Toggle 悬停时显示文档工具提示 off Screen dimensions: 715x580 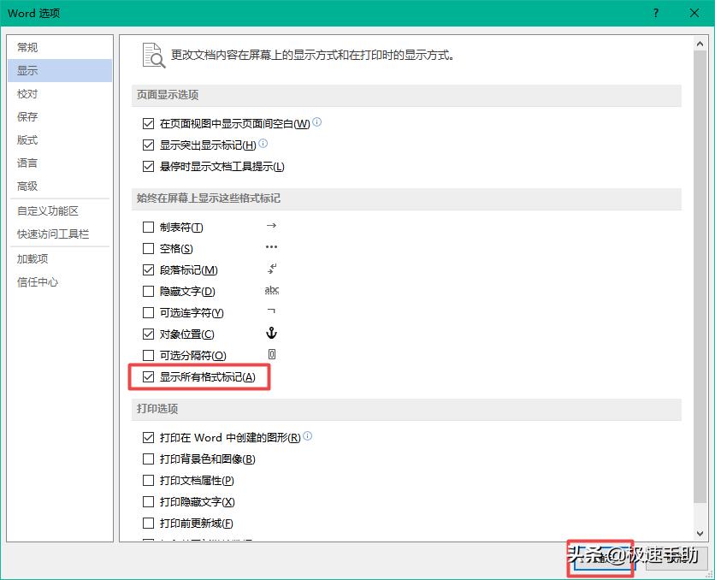point(148,166)
